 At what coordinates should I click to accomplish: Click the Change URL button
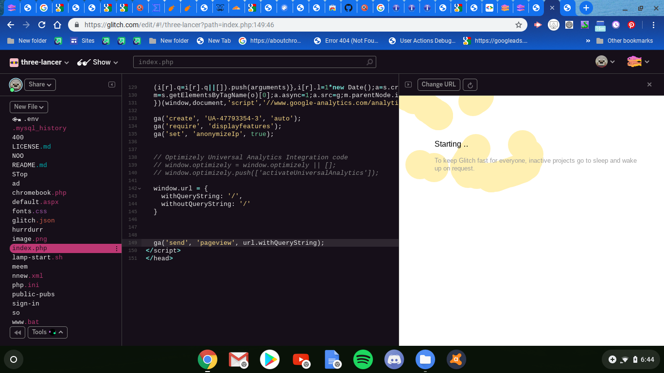point(438,85)
